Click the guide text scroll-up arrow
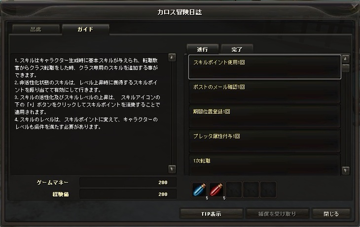360x227 pixels. tap(172, 57)
